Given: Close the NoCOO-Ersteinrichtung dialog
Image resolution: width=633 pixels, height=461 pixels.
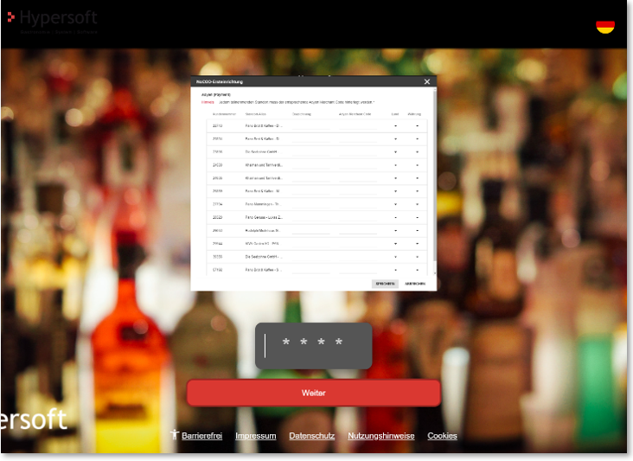Looking at the screenshot, I should (x=426, y=81).
